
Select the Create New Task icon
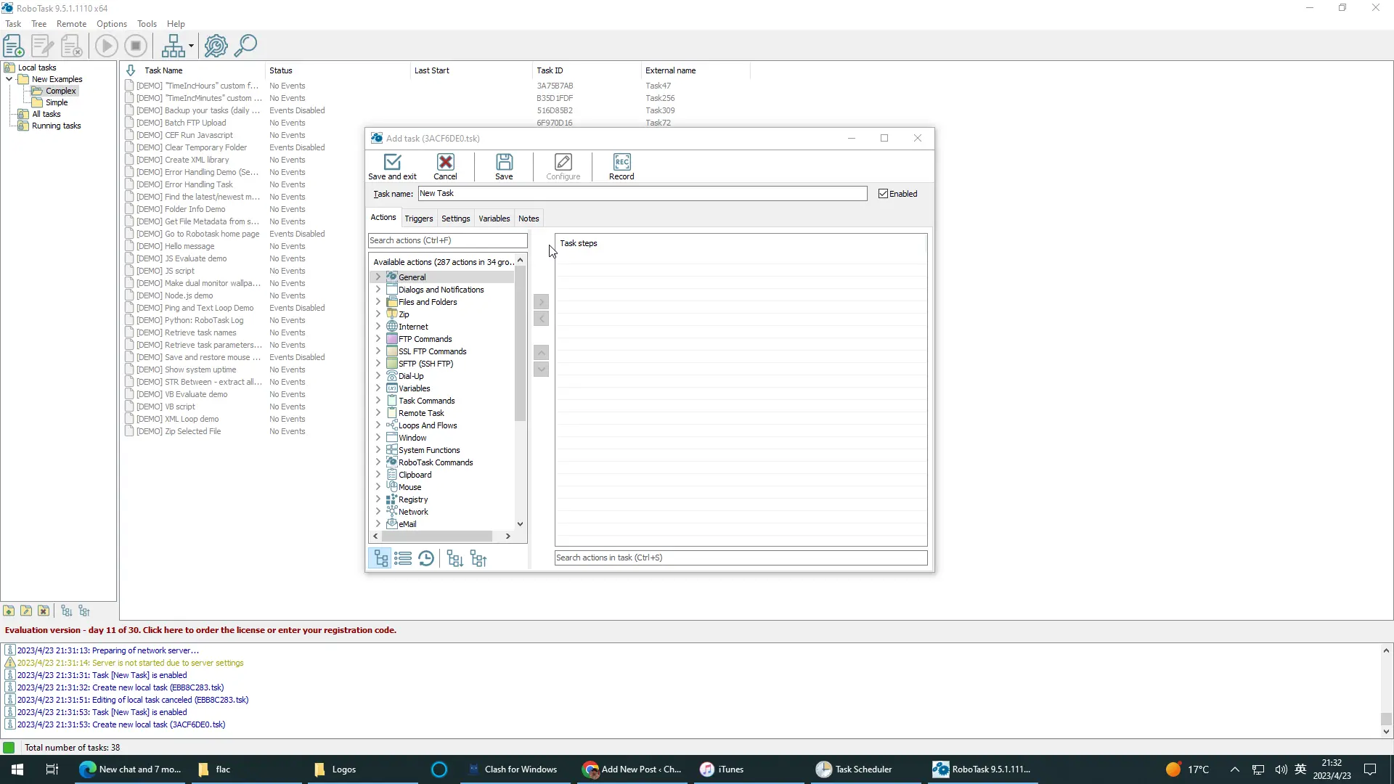click(x=13, y=45)
